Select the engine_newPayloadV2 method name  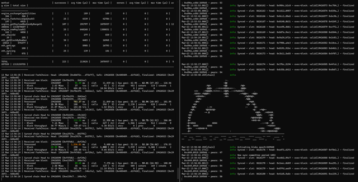[15, 30]
